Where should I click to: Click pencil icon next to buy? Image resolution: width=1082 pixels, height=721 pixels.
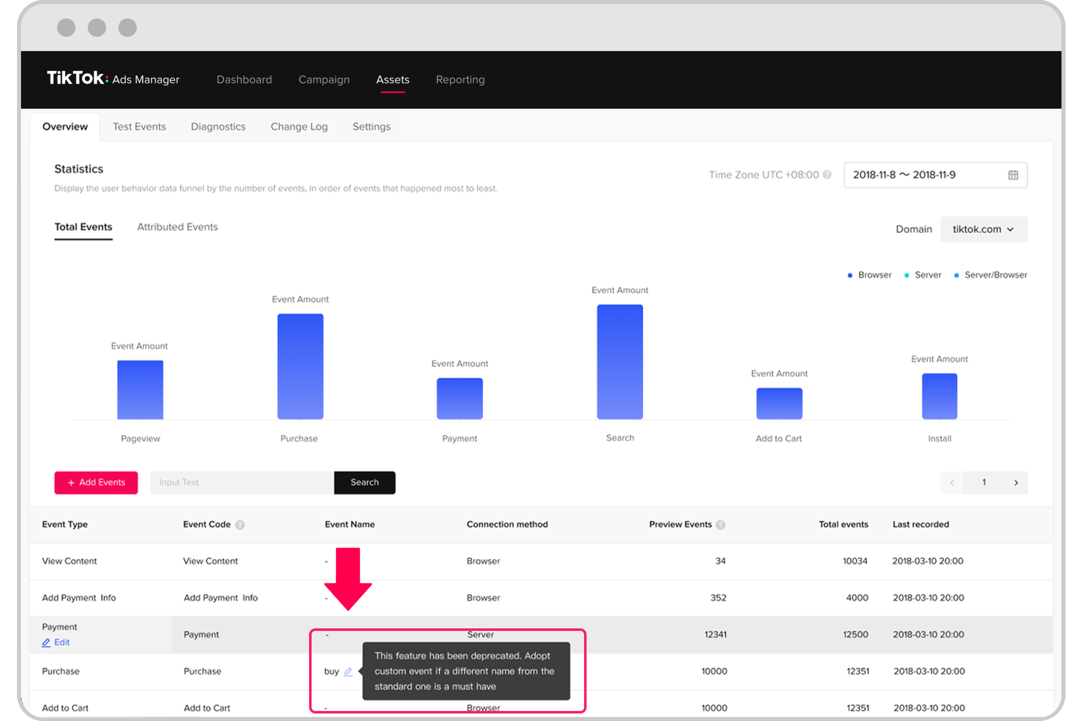click(348, 671)
